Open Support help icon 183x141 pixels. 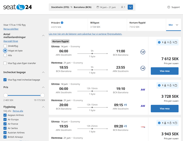coord(169,7)
